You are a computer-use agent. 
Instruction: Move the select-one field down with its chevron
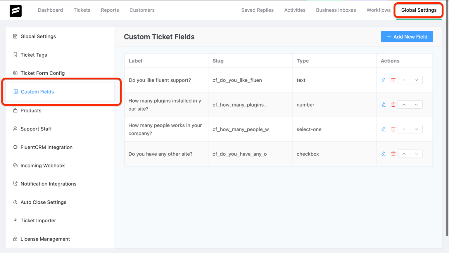coord(416,129)
